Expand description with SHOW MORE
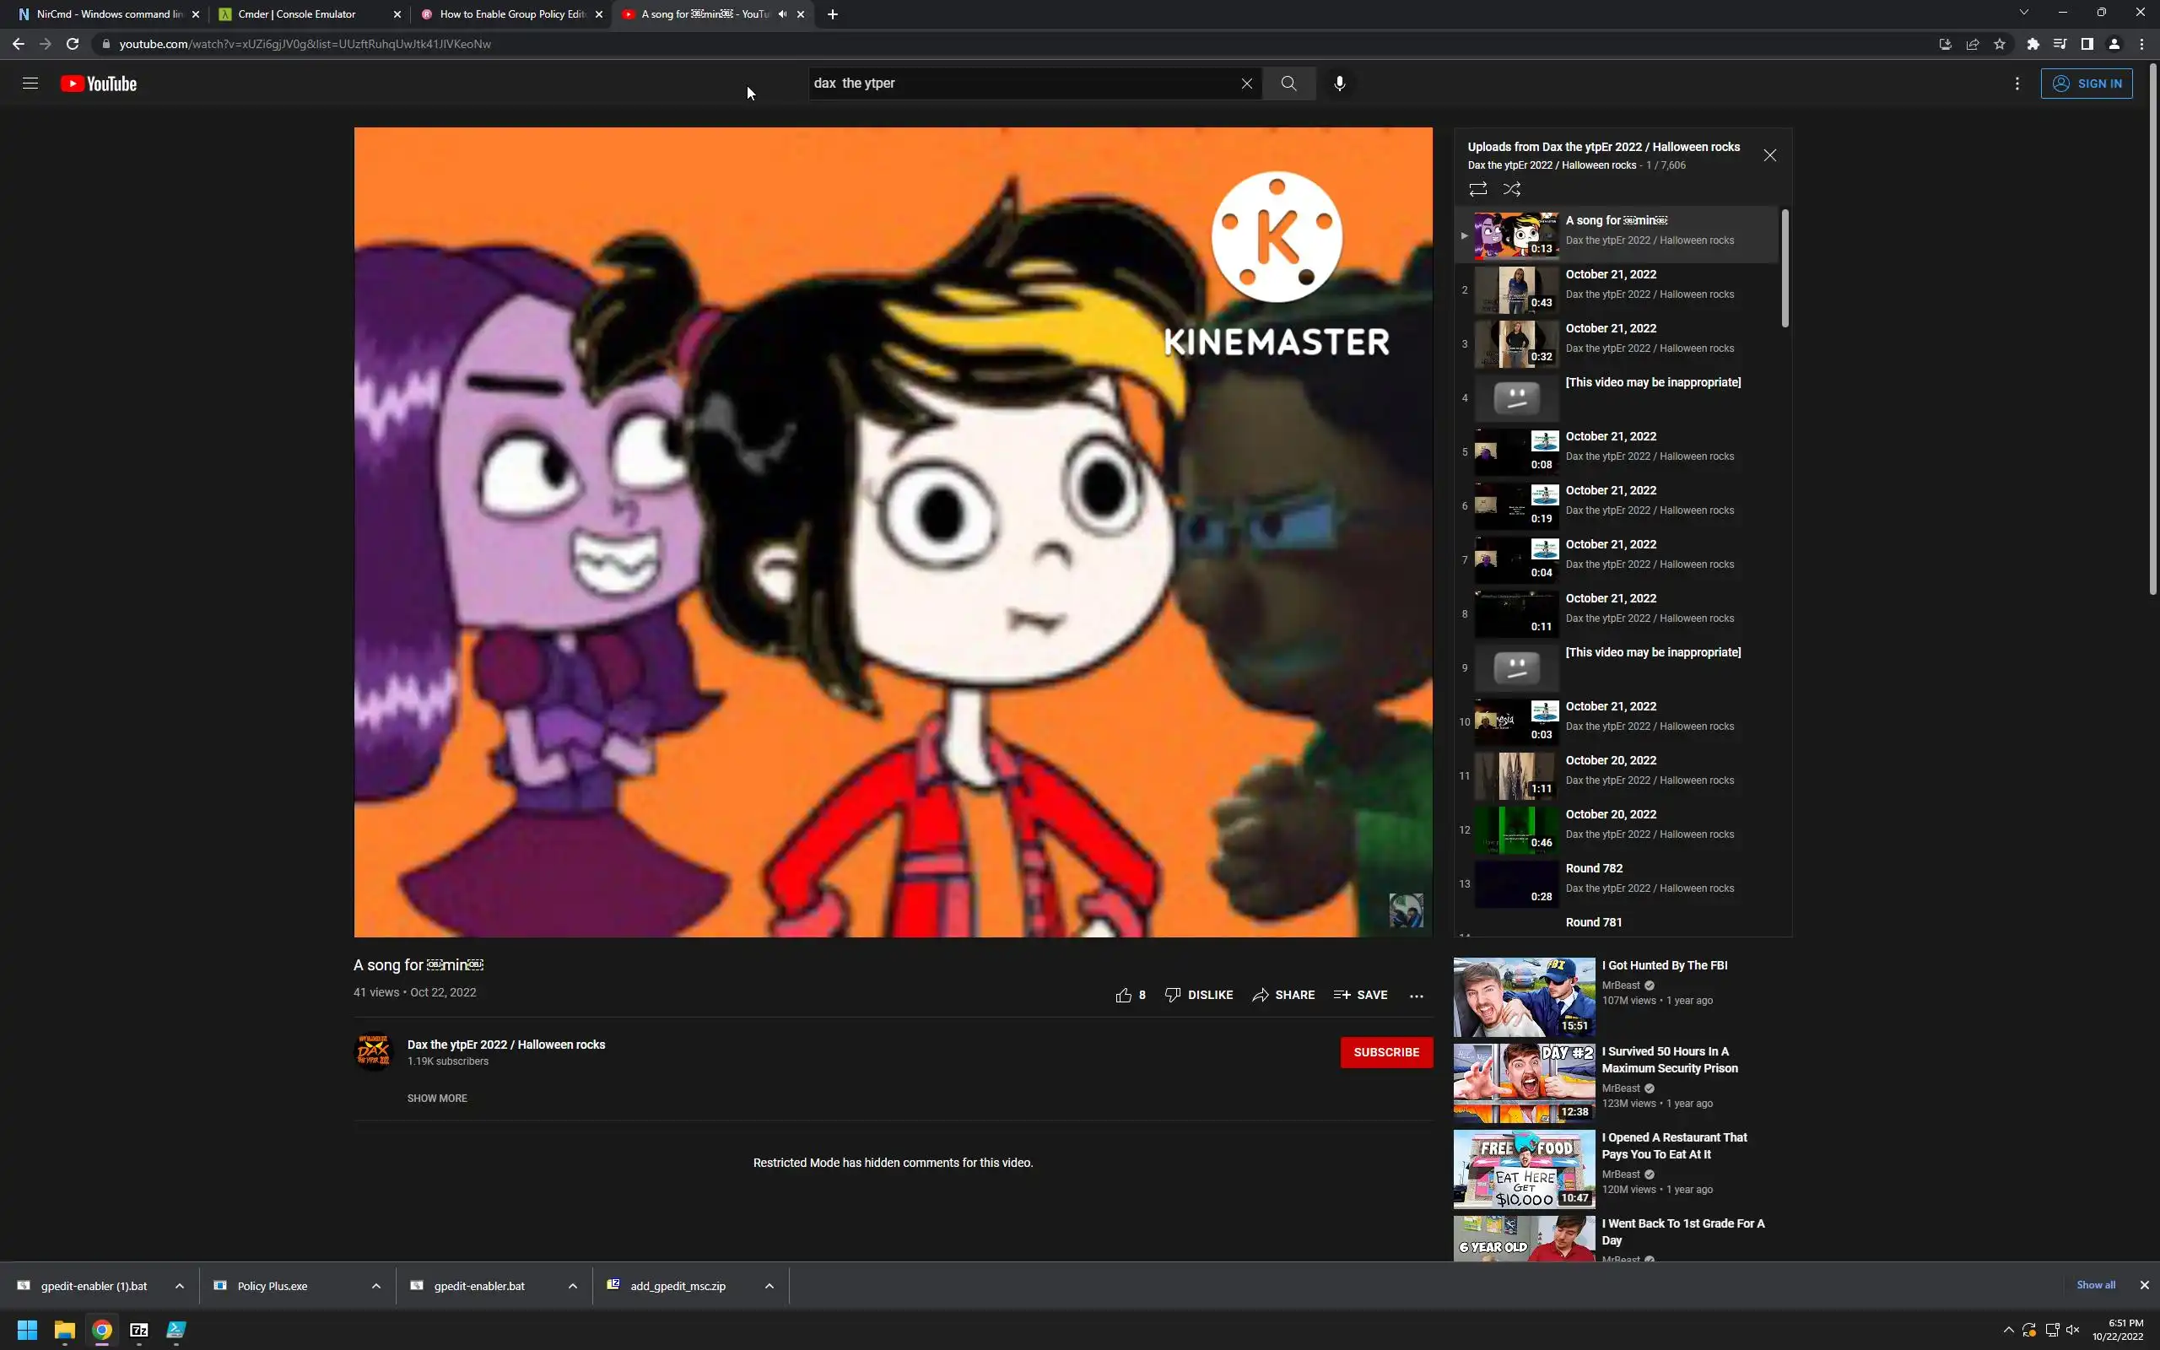Viewport: 2160px width, 1350px height. click(x=436, y=1099)
